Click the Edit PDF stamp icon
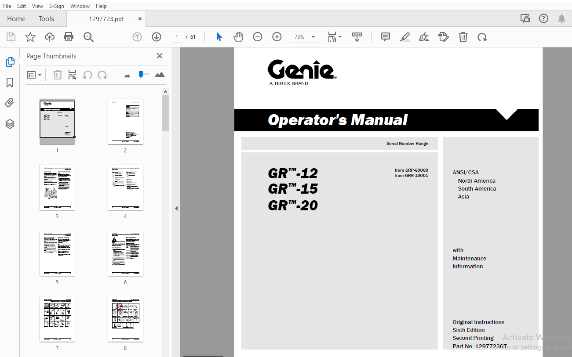 (x=444, y=37)
